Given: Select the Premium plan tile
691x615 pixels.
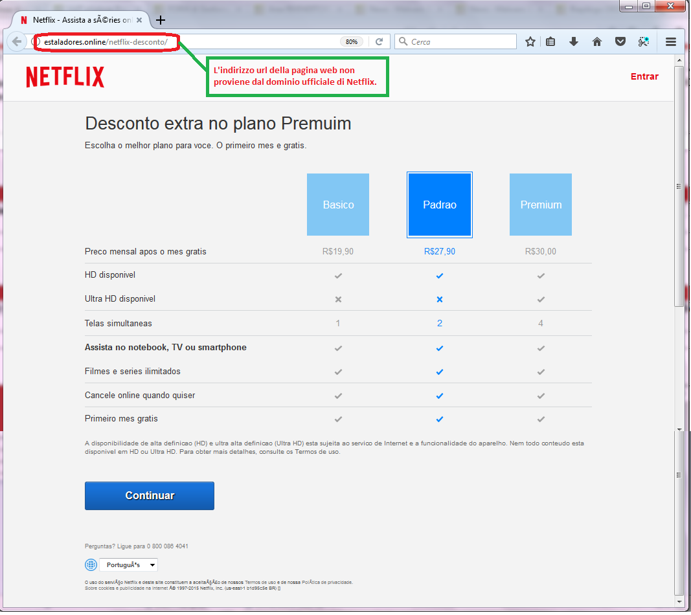Looking at the screenshot, I should [541, 205].
